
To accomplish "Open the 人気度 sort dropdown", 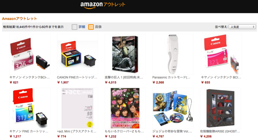I will pos(242,27).
